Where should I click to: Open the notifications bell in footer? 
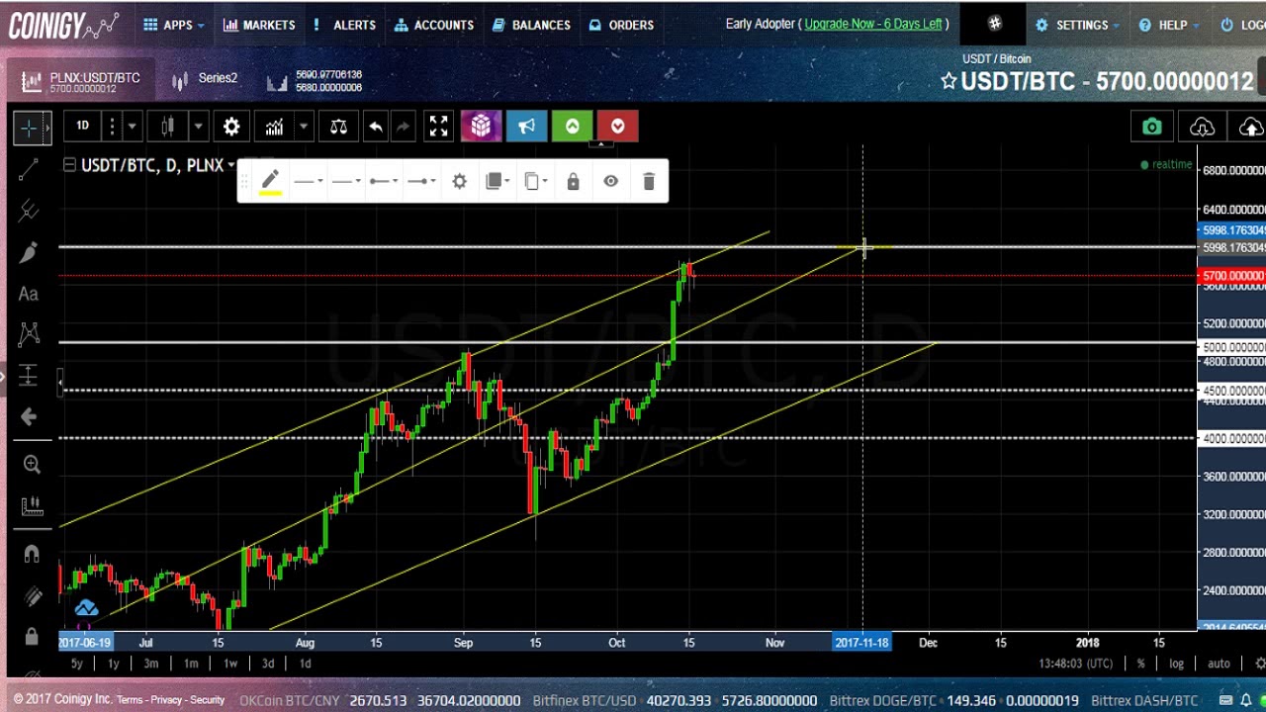pyautogui.click(x=1245, y=700)
